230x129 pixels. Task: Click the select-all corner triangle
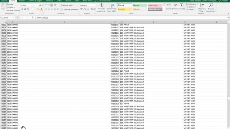coord(5,22)
